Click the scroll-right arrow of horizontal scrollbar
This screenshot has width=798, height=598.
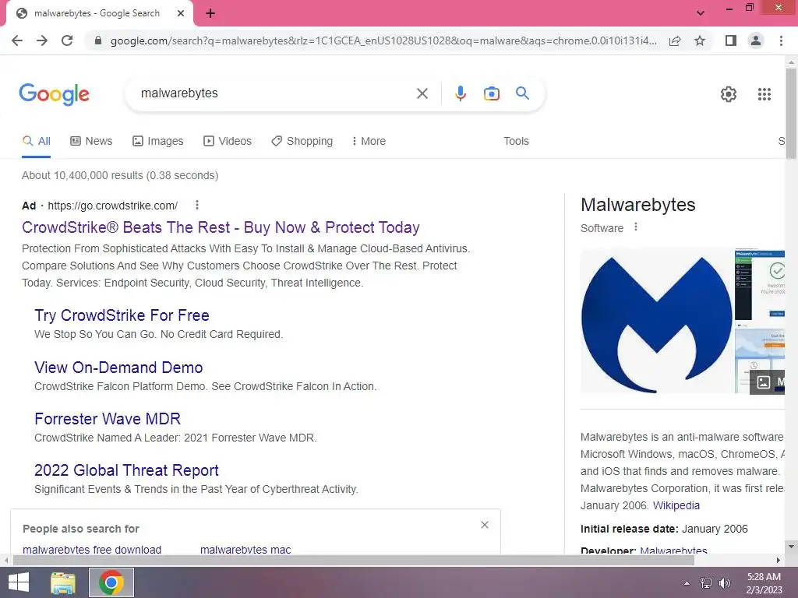tap(778, 561)
